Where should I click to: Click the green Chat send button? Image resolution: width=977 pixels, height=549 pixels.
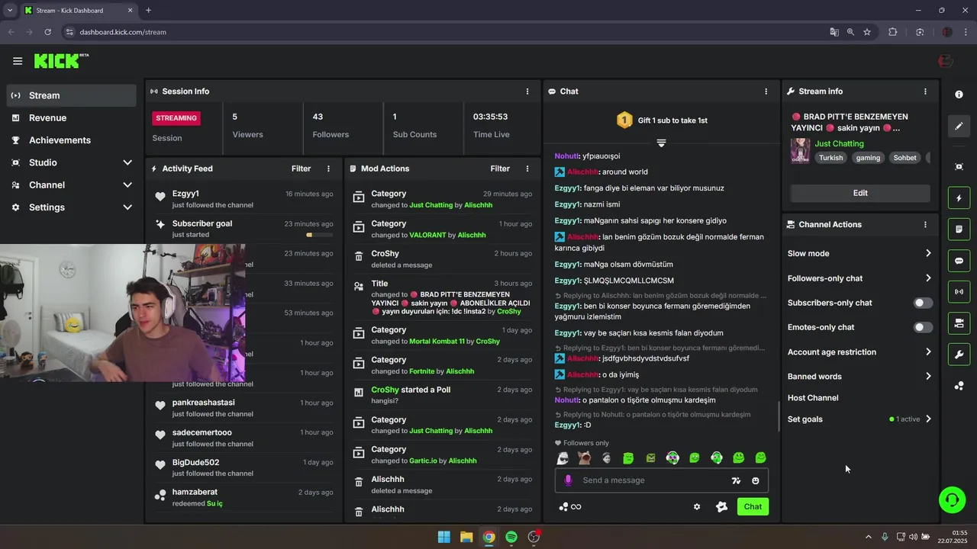[x=753, y=507]
